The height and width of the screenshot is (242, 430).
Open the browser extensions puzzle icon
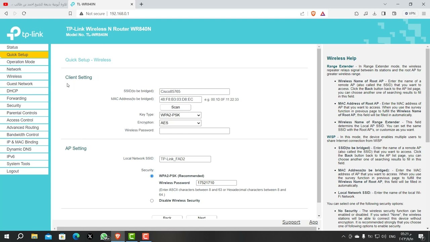356,13
